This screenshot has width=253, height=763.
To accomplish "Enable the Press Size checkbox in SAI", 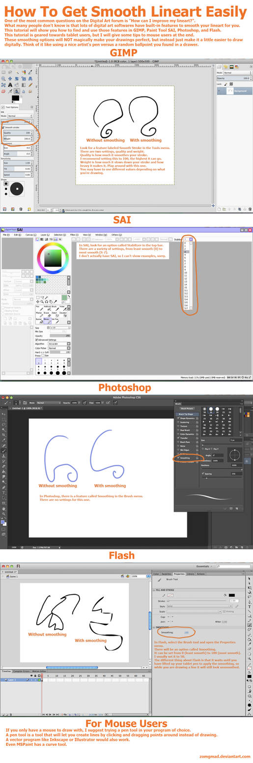I will 43,355.
